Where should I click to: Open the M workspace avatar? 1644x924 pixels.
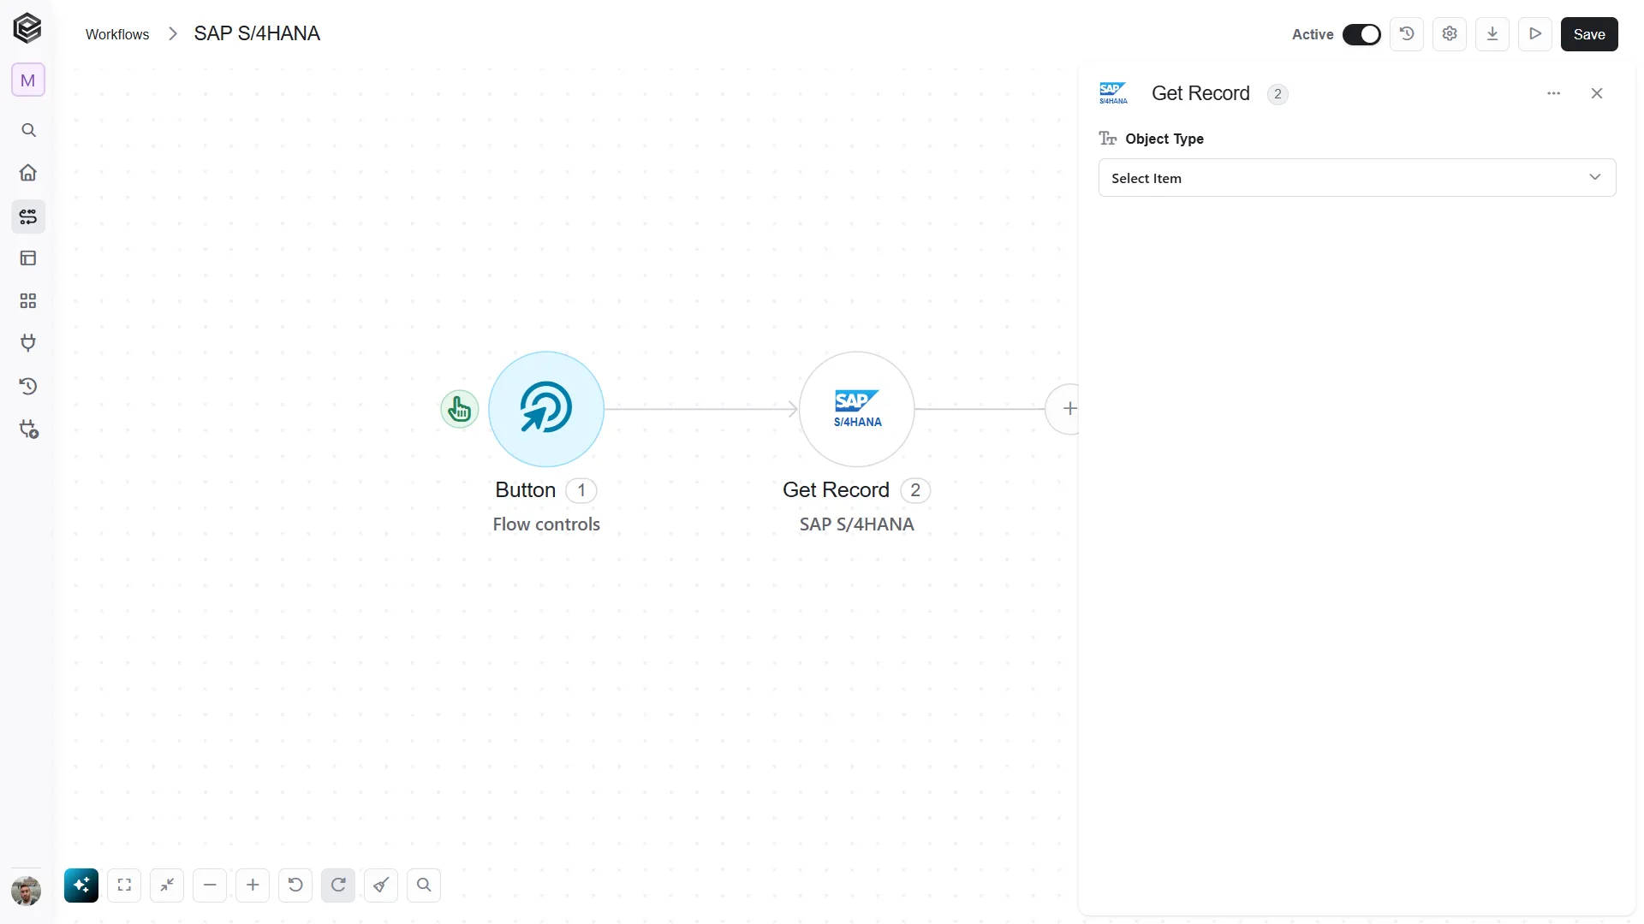27,80
